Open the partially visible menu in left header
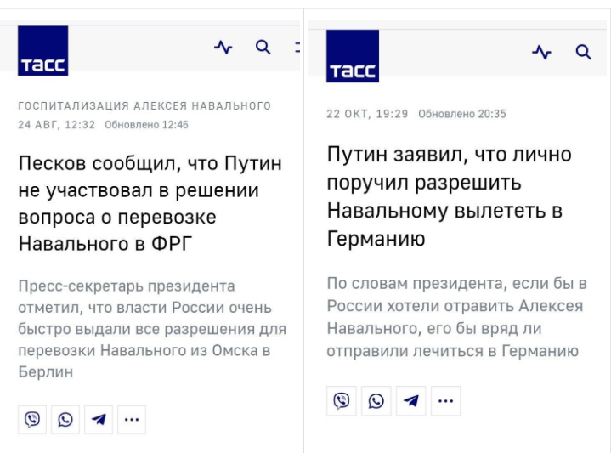 point(297,48)
